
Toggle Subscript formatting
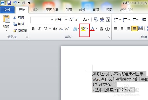[61, 29]
